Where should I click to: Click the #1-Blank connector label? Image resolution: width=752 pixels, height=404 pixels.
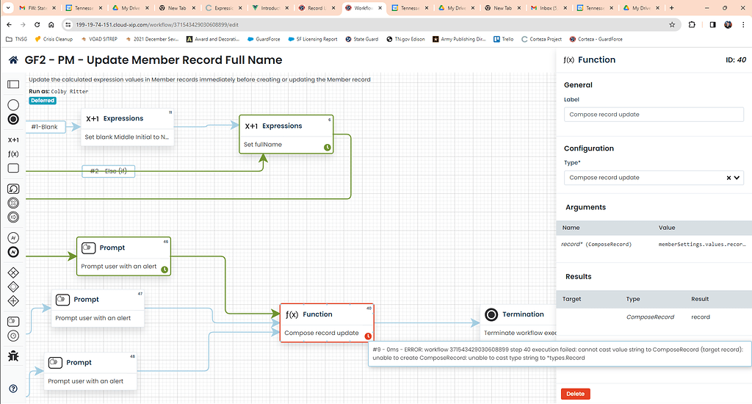[x=45, y=126]
